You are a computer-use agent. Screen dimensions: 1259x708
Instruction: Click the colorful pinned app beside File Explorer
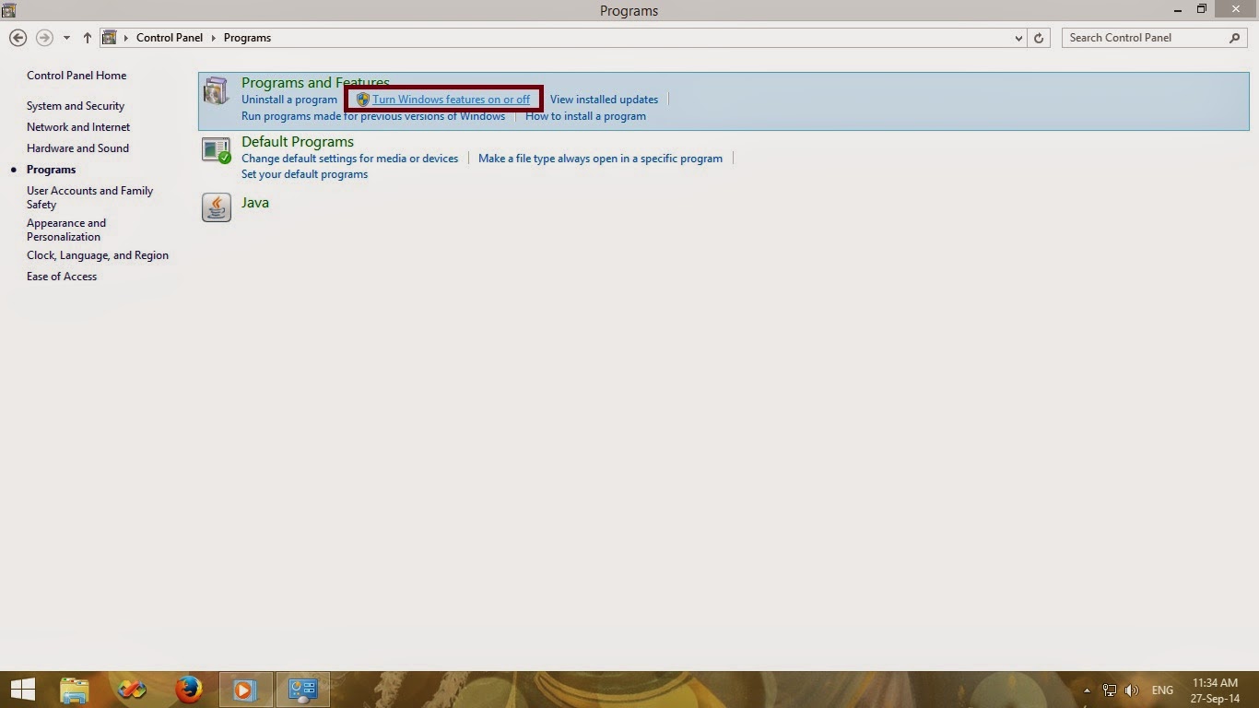tap(132, 690)
